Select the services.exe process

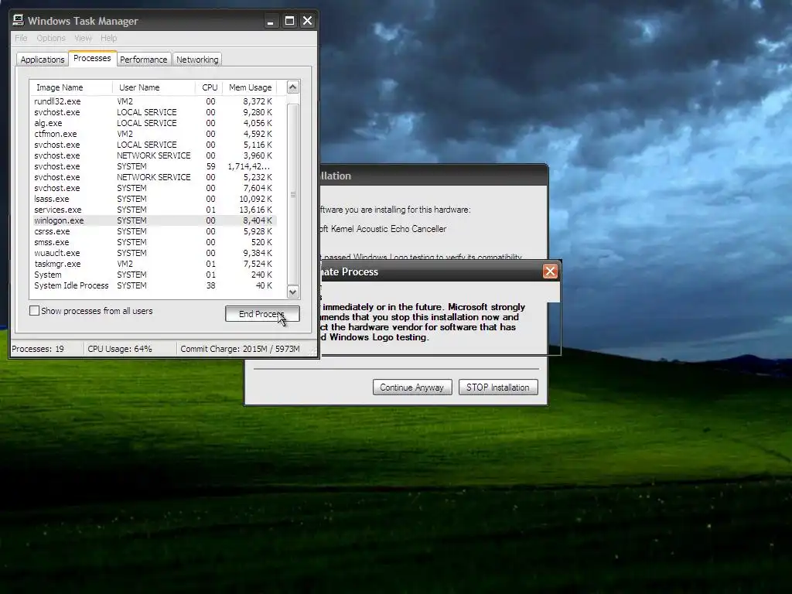(x=154, y=210)
